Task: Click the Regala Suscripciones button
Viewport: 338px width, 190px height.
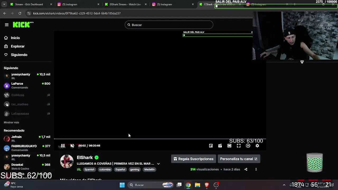Action: [x=193, y=159]
